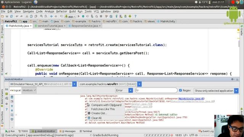
Task: Close the MainActivity.java tab
Action: tap(31, 26)
